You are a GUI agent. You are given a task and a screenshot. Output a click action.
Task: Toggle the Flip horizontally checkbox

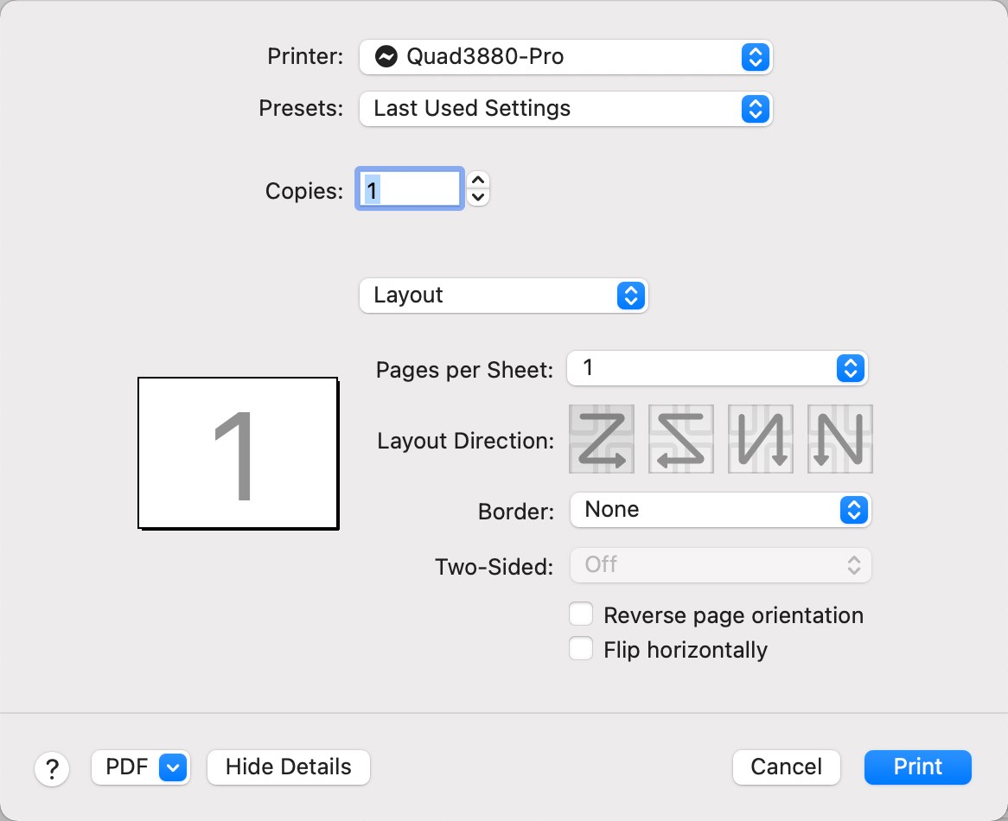(x=581, y=649)
